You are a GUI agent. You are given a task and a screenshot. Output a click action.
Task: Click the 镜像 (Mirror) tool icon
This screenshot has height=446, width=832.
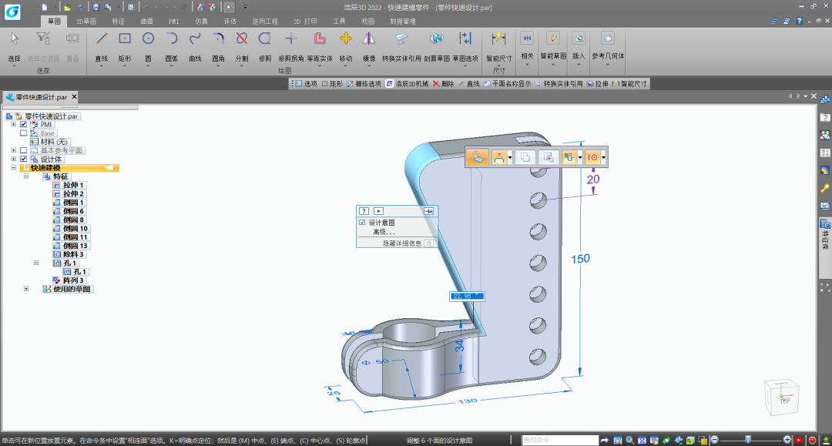369,39
